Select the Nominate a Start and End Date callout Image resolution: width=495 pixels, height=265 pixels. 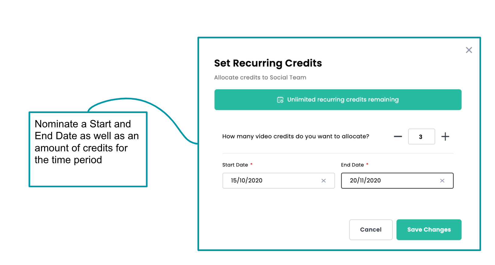click(88, 149)
